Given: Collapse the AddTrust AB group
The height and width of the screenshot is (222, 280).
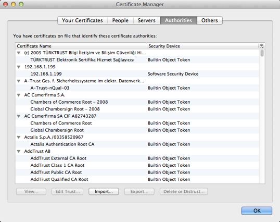Looking at the screenshot, I should tap(19, 152).
